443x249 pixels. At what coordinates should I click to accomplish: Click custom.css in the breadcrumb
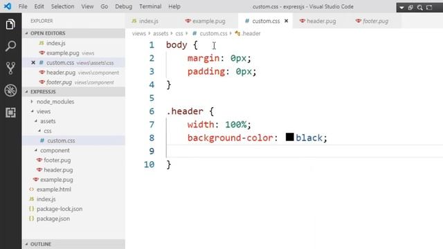click(213, 34)
